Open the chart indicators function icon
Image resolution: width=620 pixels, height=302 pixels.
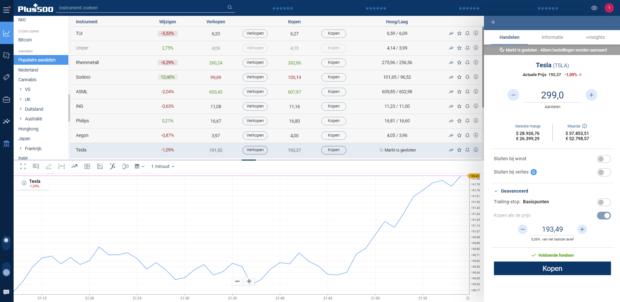[x=112, y=166]
